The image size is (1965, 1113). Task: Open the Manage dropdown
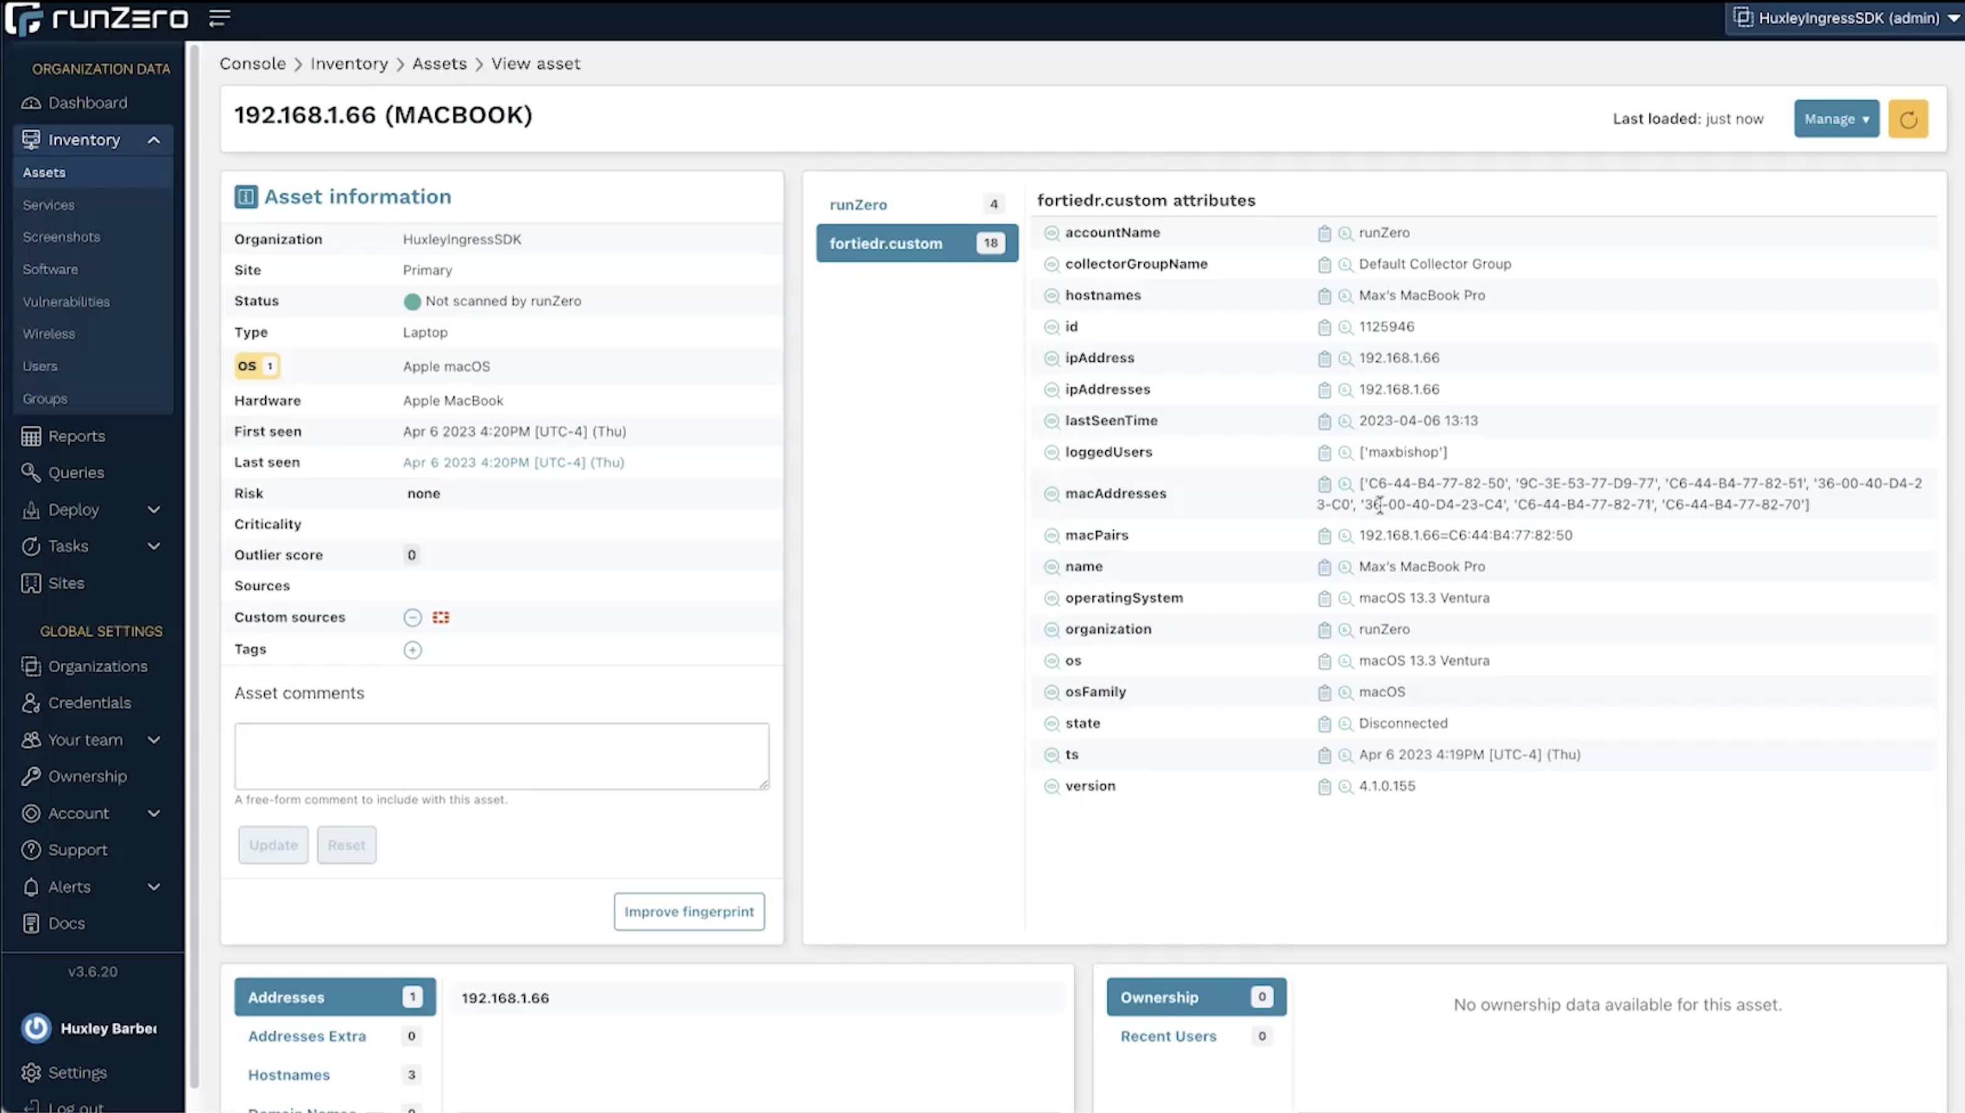click(x=1836, y=119)
